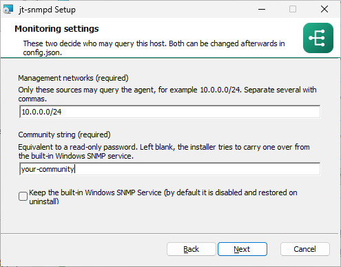Click the 'Community string (required)' label
Image resolution: width=341 pixels, height=267 pixels.
(64, 135)
